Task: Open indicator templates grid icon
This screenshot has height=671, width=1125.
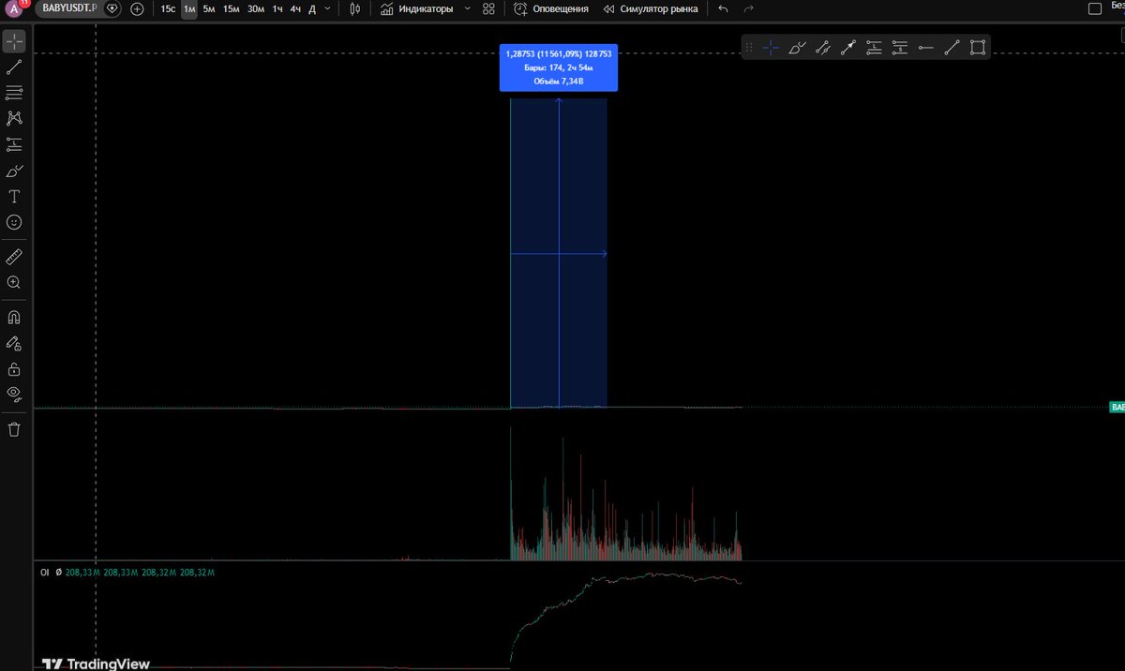Action: coord(488,8)
